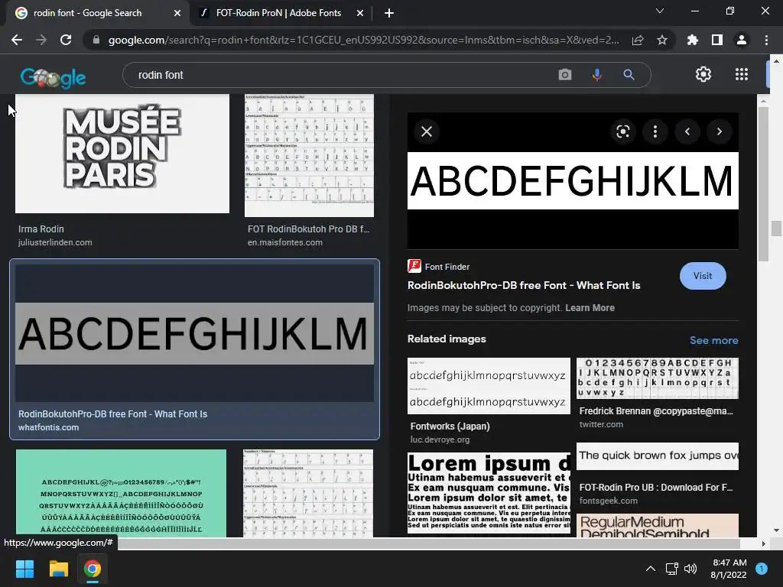Open the Lorem ipsum related image
Viewport: 783px width, 587px height.
489,493
